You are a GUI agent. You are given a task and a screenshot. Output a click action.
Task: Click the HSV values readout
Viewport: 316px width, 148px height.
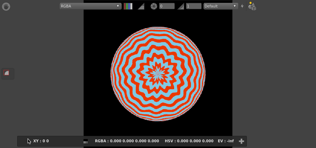(x=189, y=141)
